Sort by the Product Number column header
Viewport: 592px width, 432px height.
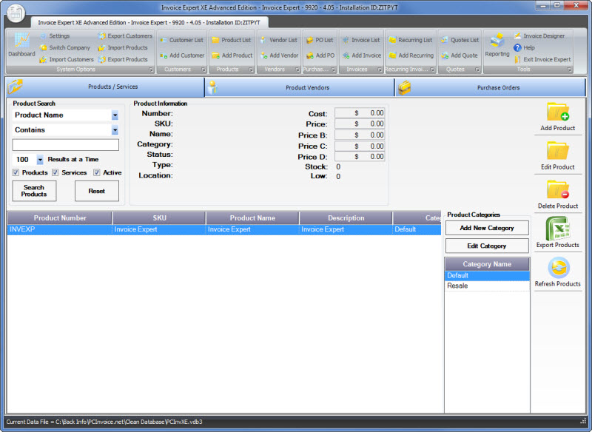(60, 218)
